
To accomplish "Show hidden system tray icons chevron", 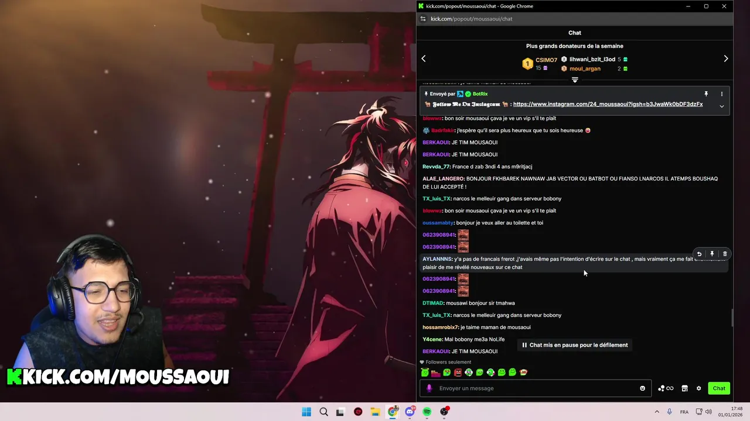I will click(657, 412).
